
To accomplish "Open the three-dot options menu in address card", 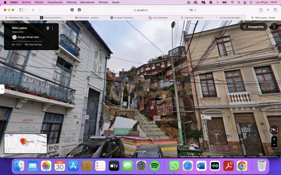I will tap(52, 28).
